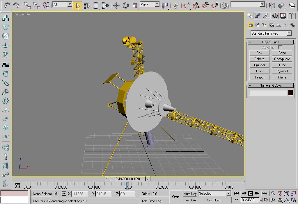Select the Move tool in the toolbar

(116, 5)
